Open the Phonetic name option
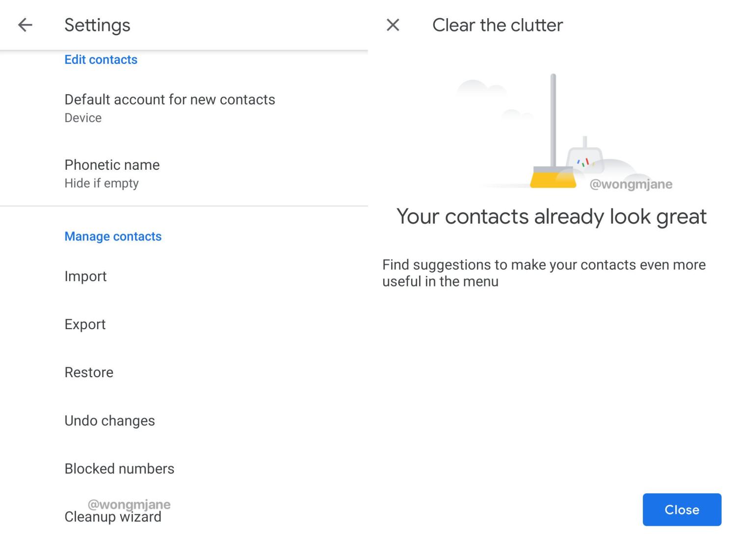The height and width of the screenshot is (540, 736). click(112, 173)
